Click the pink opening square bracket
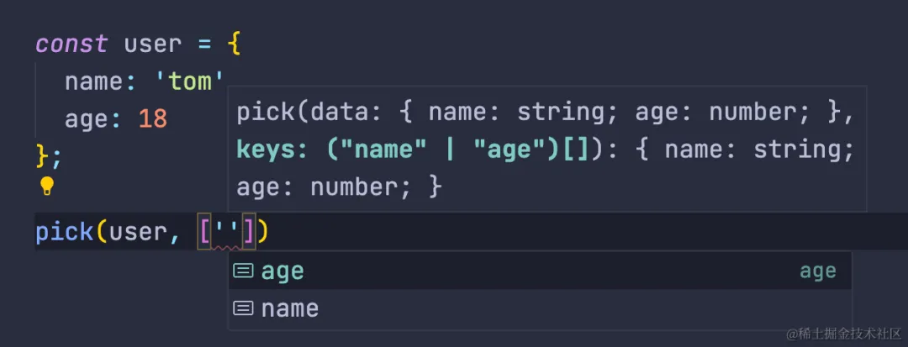Image resolution: width=908 pixels, height=347 pixels. [203, 232]
